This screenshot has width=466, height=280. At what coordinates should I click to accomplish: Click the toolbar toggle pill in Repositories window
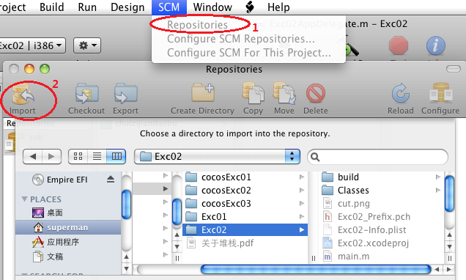454,69
